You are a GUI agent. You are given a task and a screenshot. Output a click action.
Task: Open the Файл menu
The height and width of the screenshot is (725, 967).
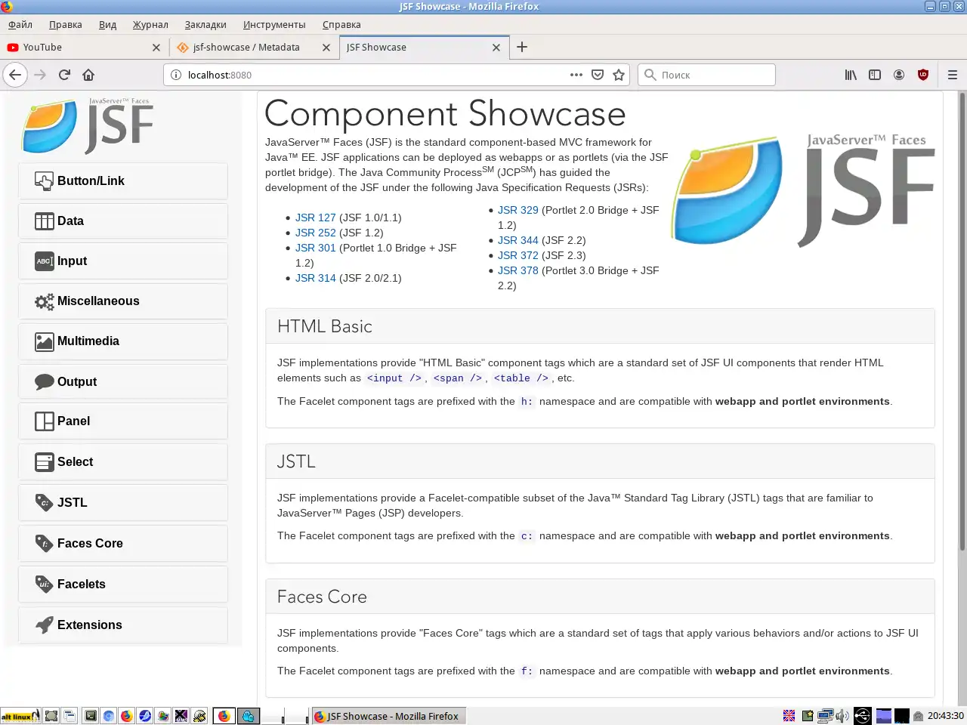pyautogui.click(x=20, y=25)
